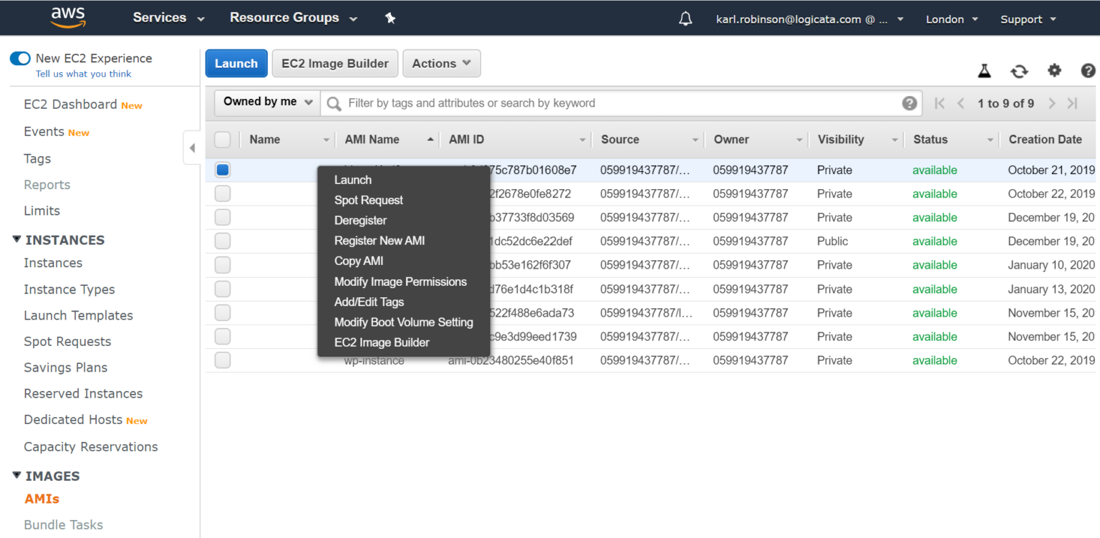This screenshot has height=538, width=1100.
Task: Choose Copy AMI from the context menu
Action: pyautogui.click(x=358, y=261)
